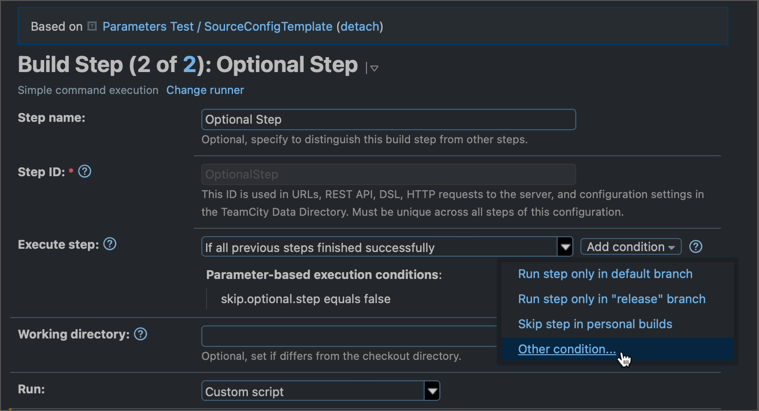Open the Add condition dropdown
Image resolution: width=759 pixels, height=411 pixels.
[x=631, y=246]
